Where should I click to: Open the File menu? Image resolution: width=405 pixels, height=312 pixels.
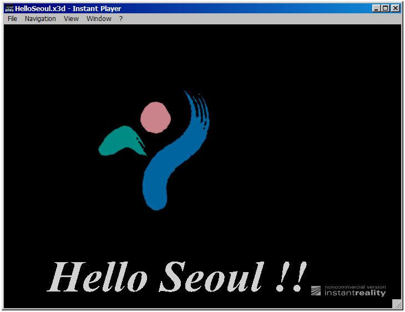12,19
